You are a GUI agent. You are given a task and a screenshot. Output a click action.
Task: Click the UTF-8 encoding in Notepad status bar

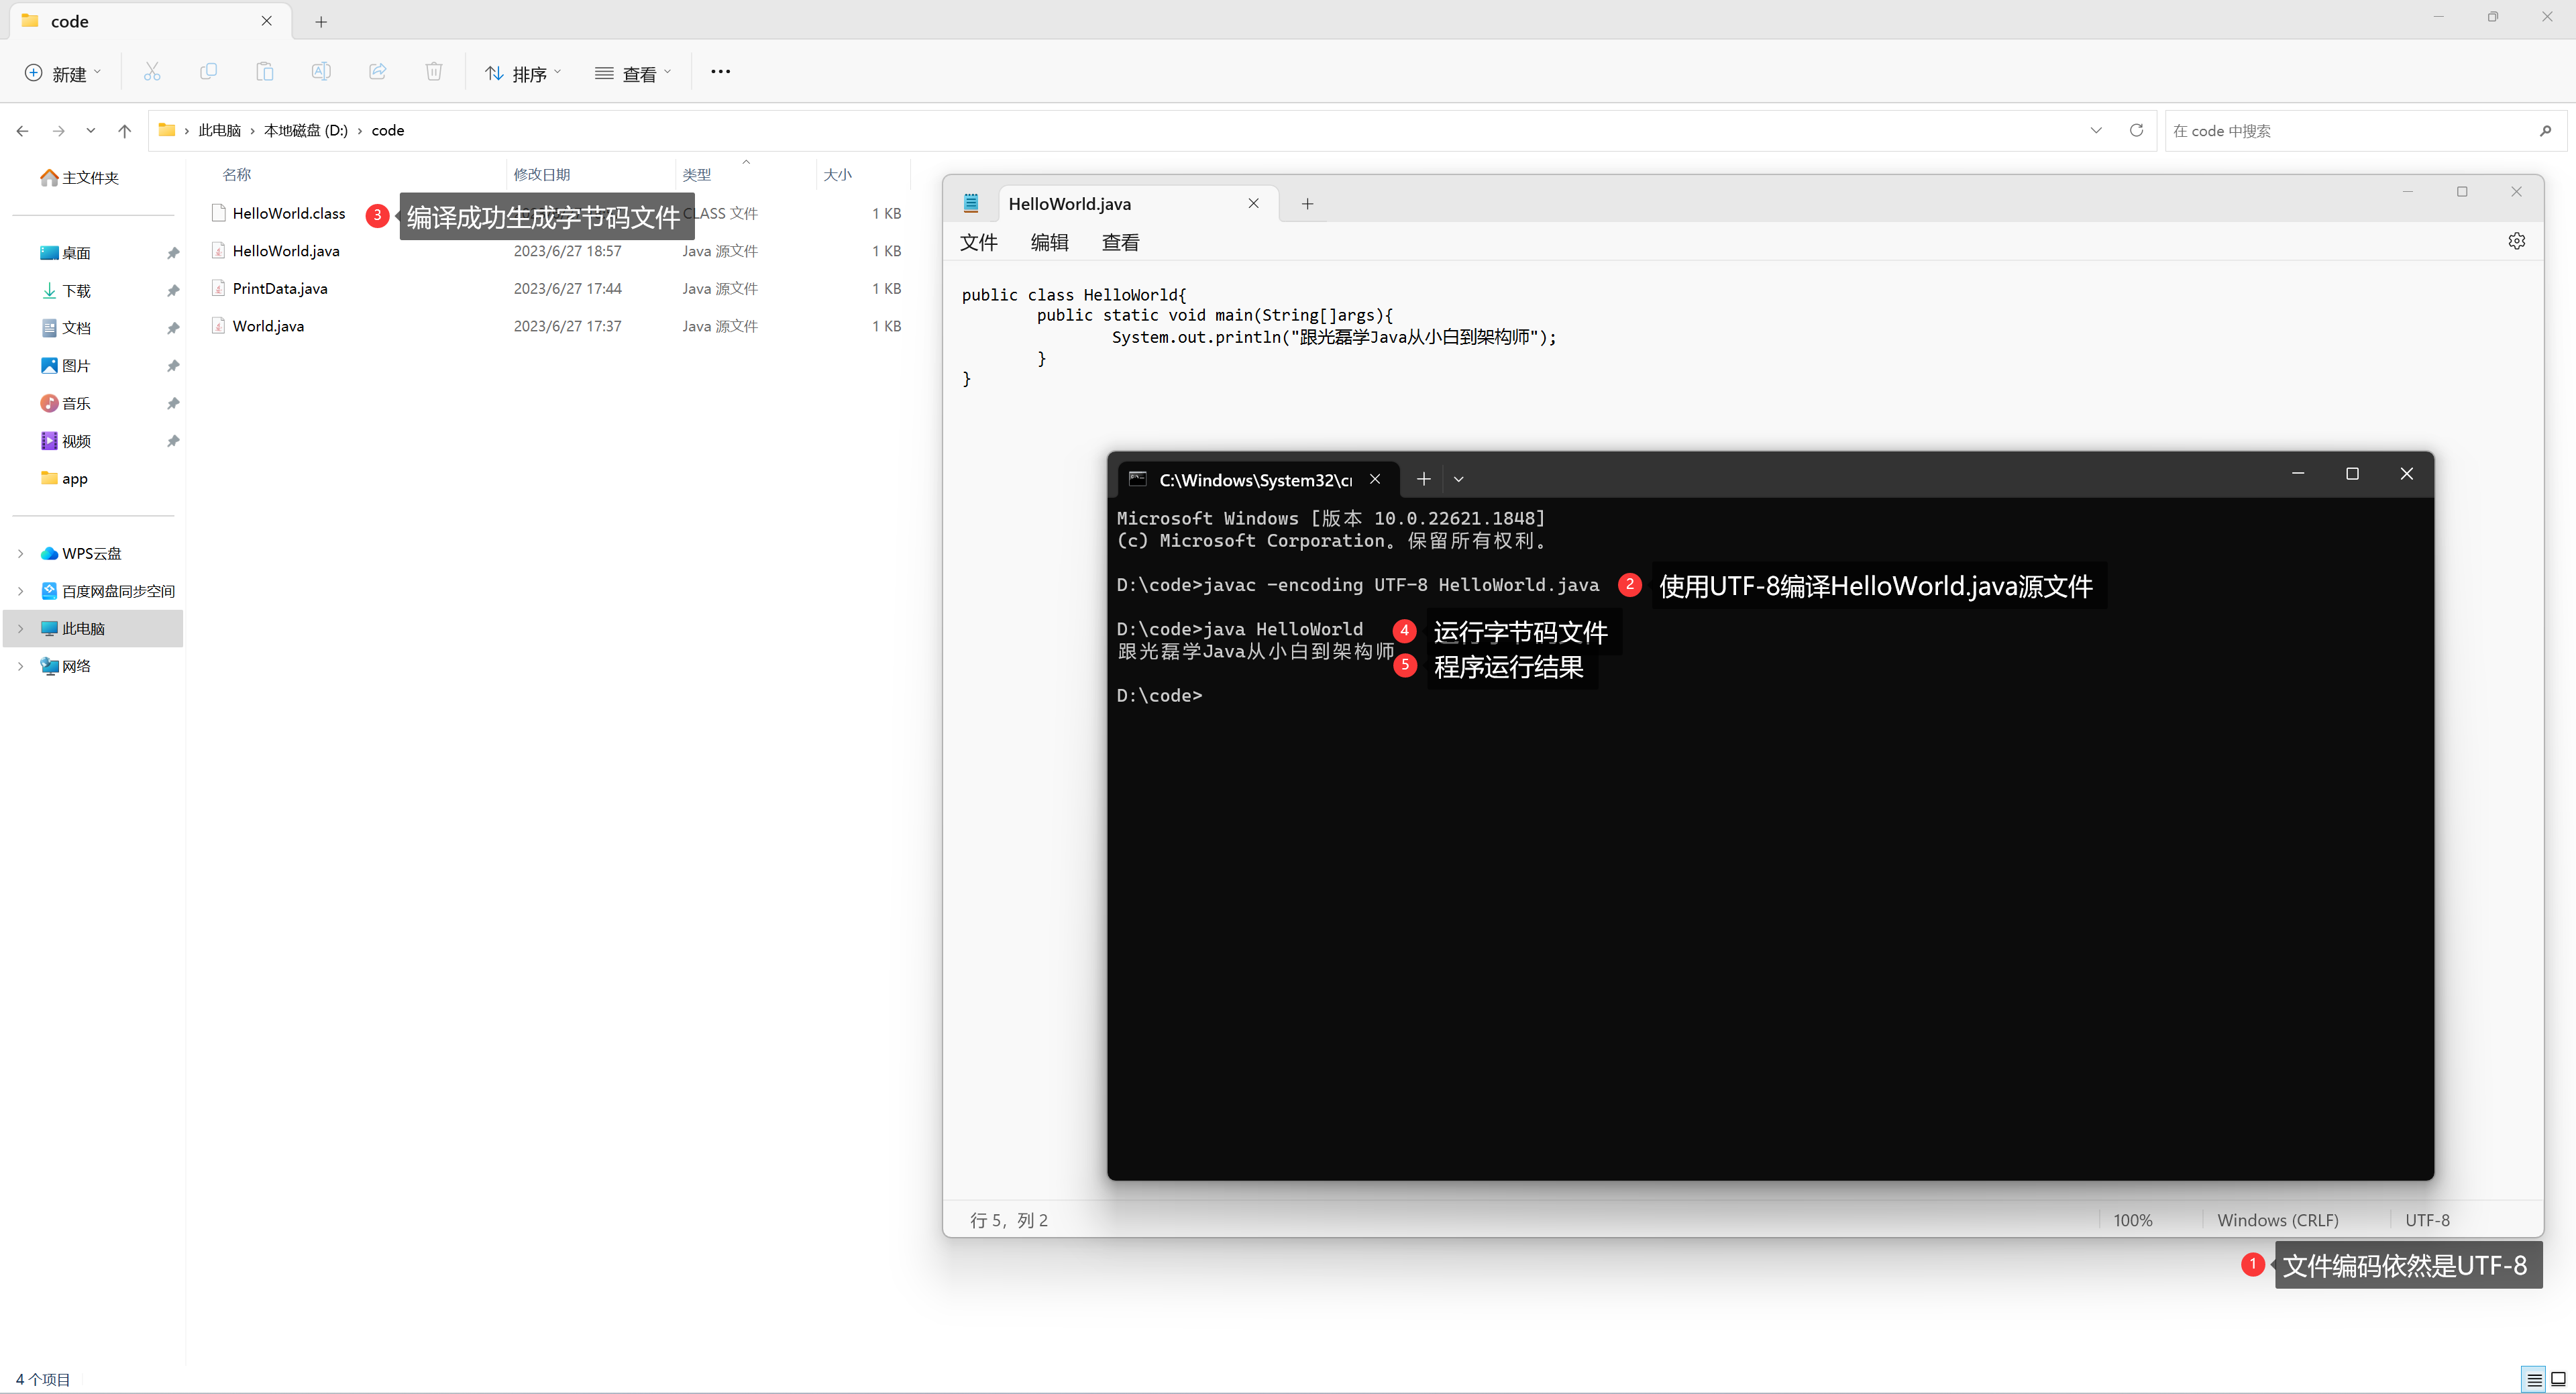tap(2427, 1220)
